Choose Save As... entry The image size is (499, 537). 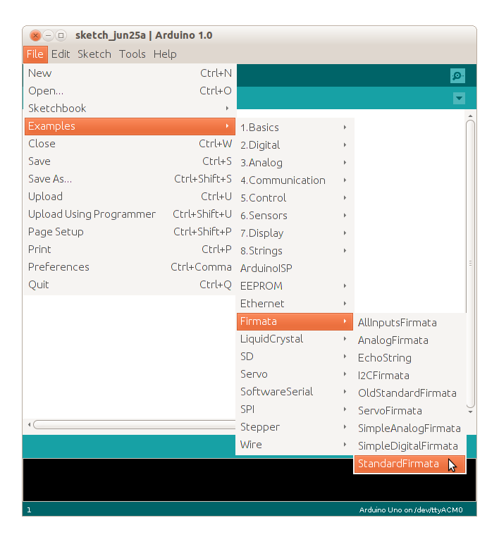130,179
